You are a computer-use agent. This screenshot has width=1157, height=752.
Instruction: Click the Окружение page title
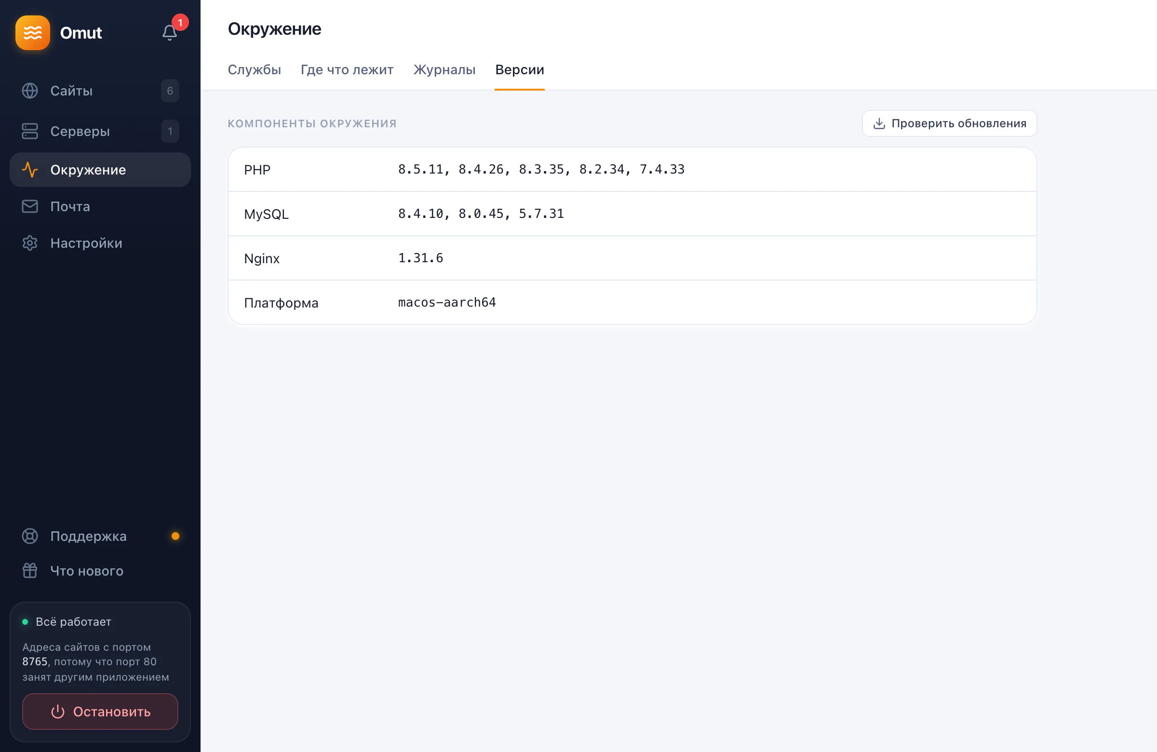tap(275, 29)
